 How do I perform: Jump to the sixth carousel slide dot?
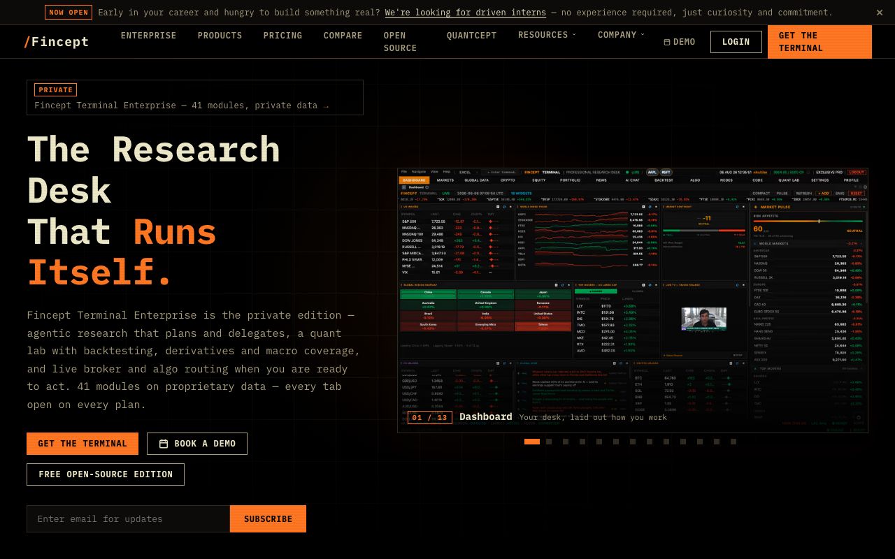pos(616,442)
